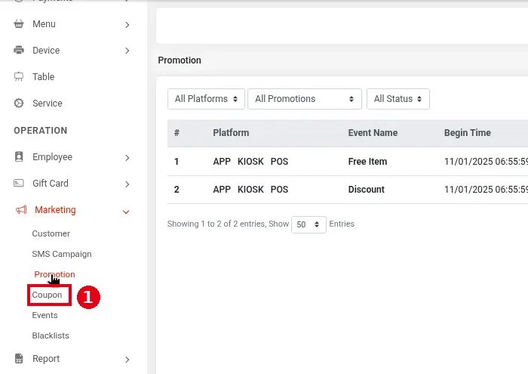Open the All Status dropdown
The height and width of the screenshot is (374, 528).
(x=398, y=99)
